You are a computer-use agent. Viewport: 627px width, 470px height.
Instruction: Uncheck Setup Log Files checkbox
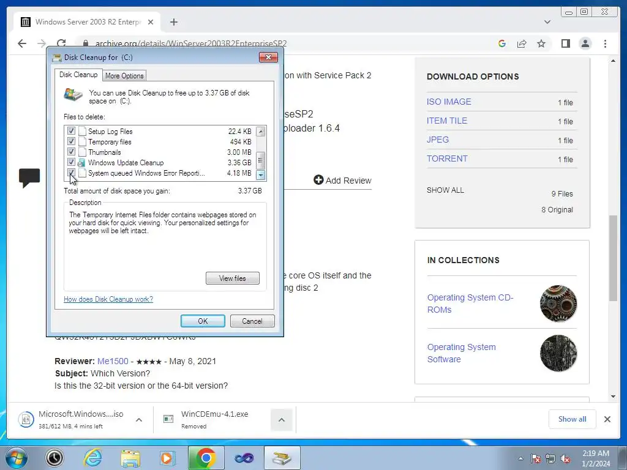[x=71, y=131]
